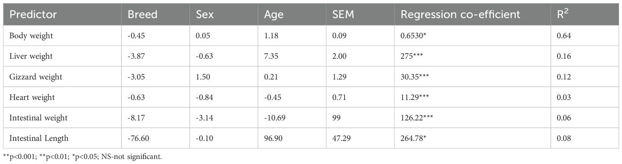
Task: Select the Intestinal weight row label
Action: 37,119
